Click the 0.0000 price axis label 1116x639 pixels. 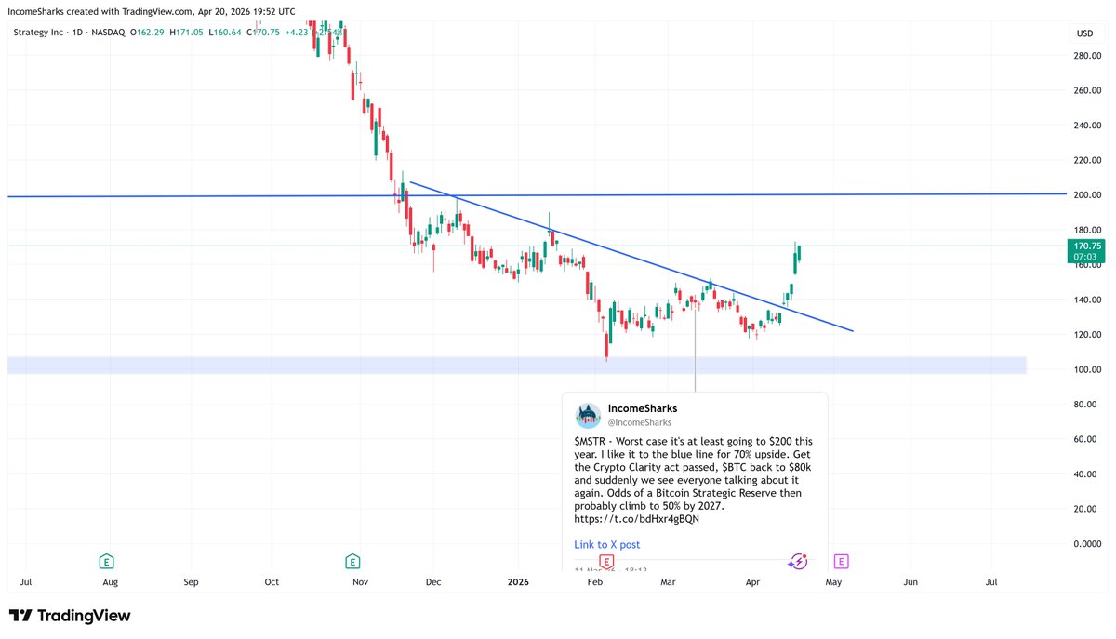(x=1087, y=545)
